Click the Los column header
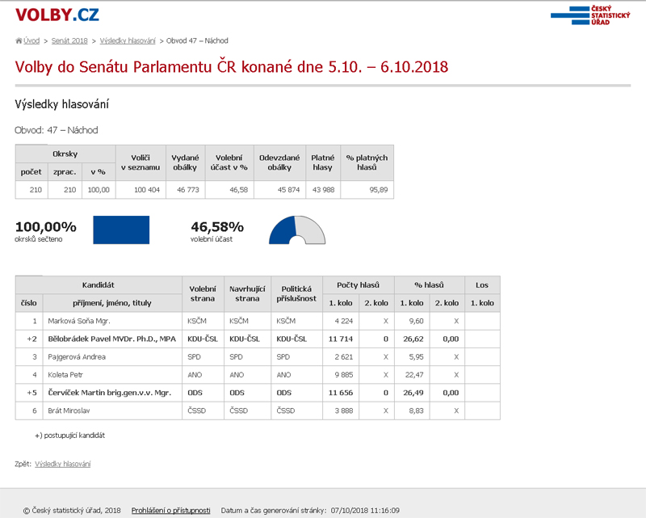This screenshot has width=646, height=518. [482, 285]
